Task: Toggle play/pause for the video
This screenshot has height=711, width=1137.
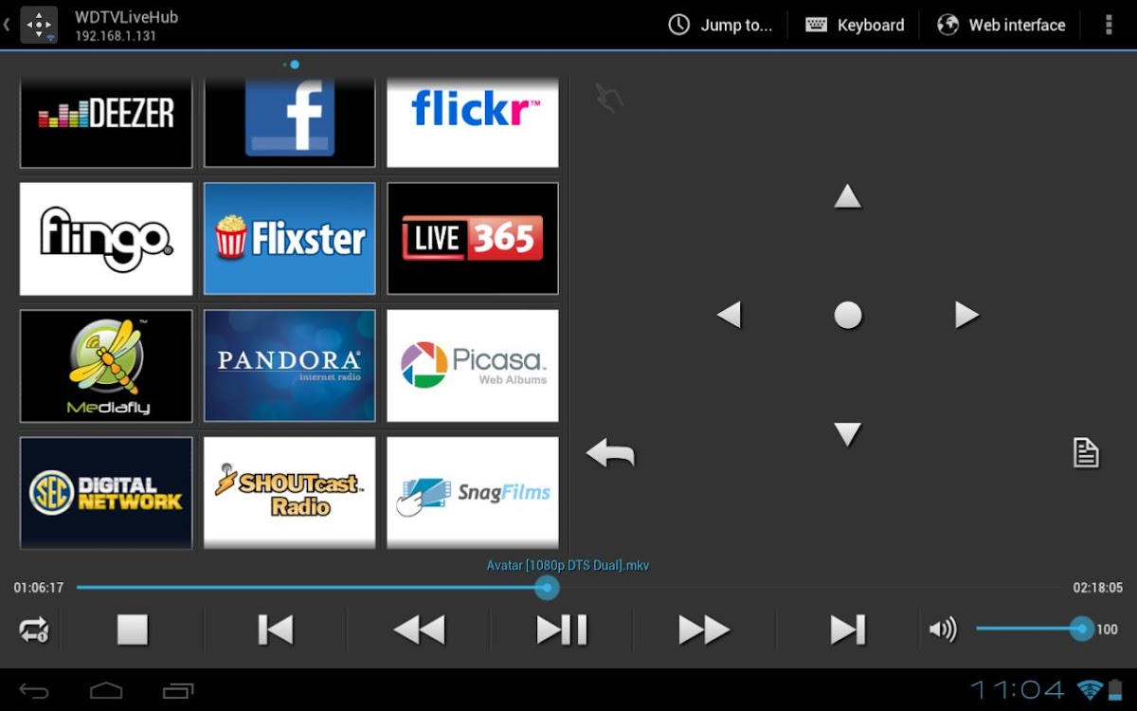Action: (562, 629)
